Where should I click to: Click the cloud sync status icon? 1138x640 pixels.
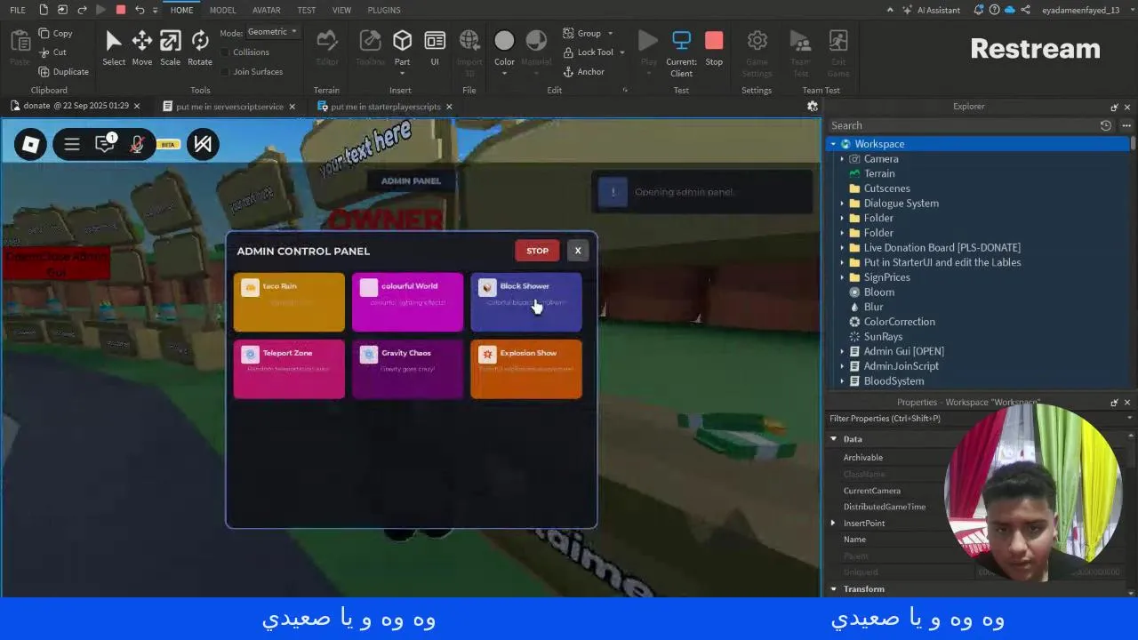1009,10
